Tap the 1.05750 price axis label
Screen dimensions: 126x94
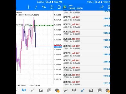click(x=57, y=35)
